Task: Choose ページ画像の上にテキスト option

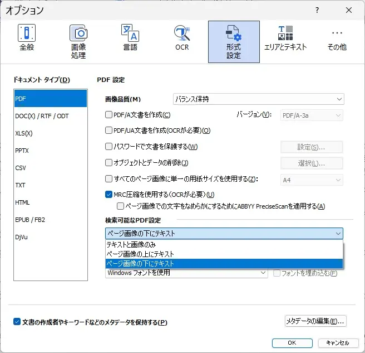Action: (x=224, y=254)
